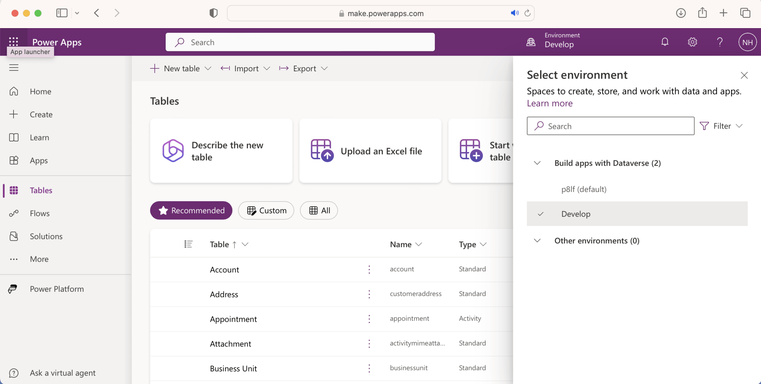Switch to the Custom tables filter
Screen dimensions: 761x384
pos(266,211)
